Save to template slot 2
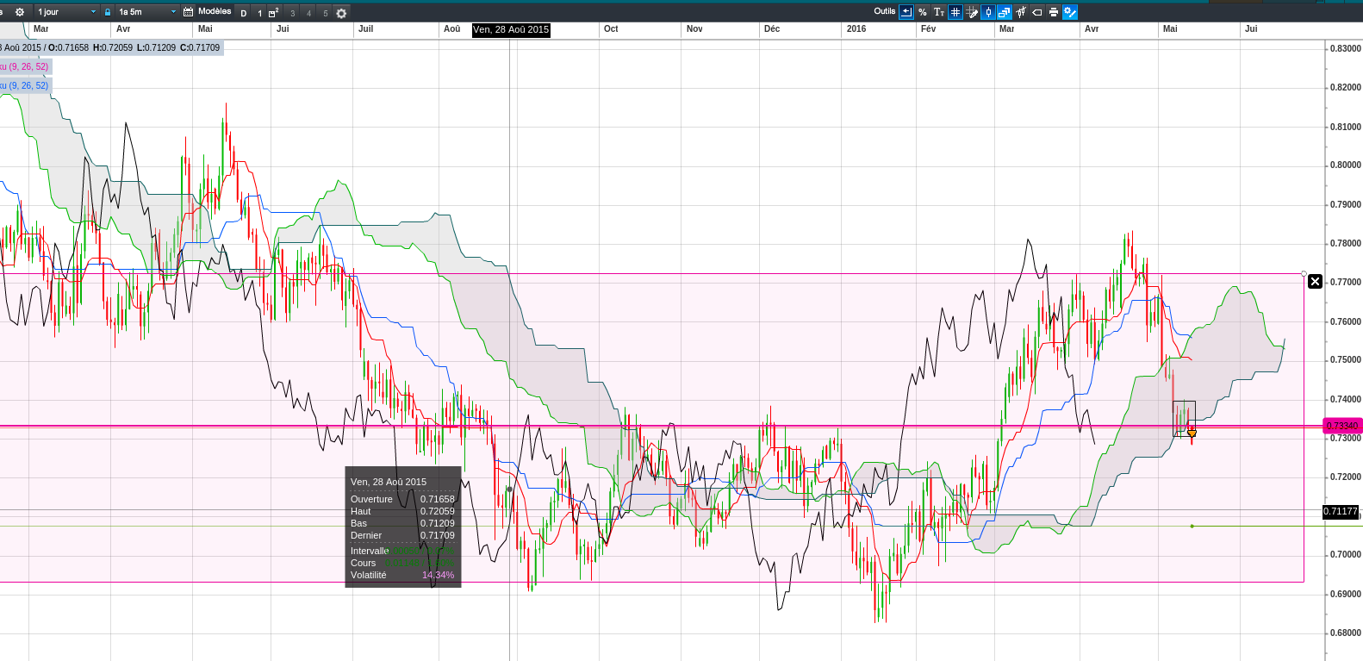This screenshot has width=1363, height=661. (x=274, y=13)
